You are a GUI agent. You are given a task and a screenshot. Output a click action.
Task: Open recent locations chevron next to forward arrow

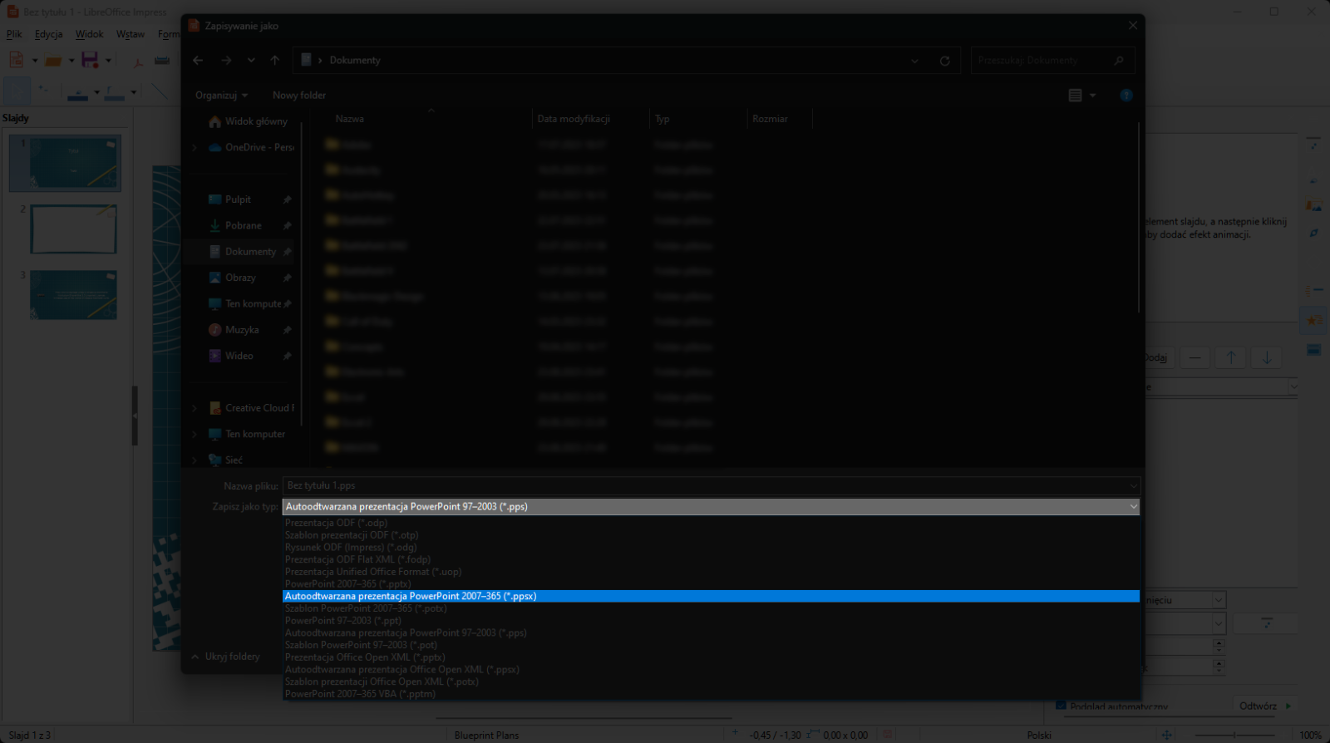251,60
